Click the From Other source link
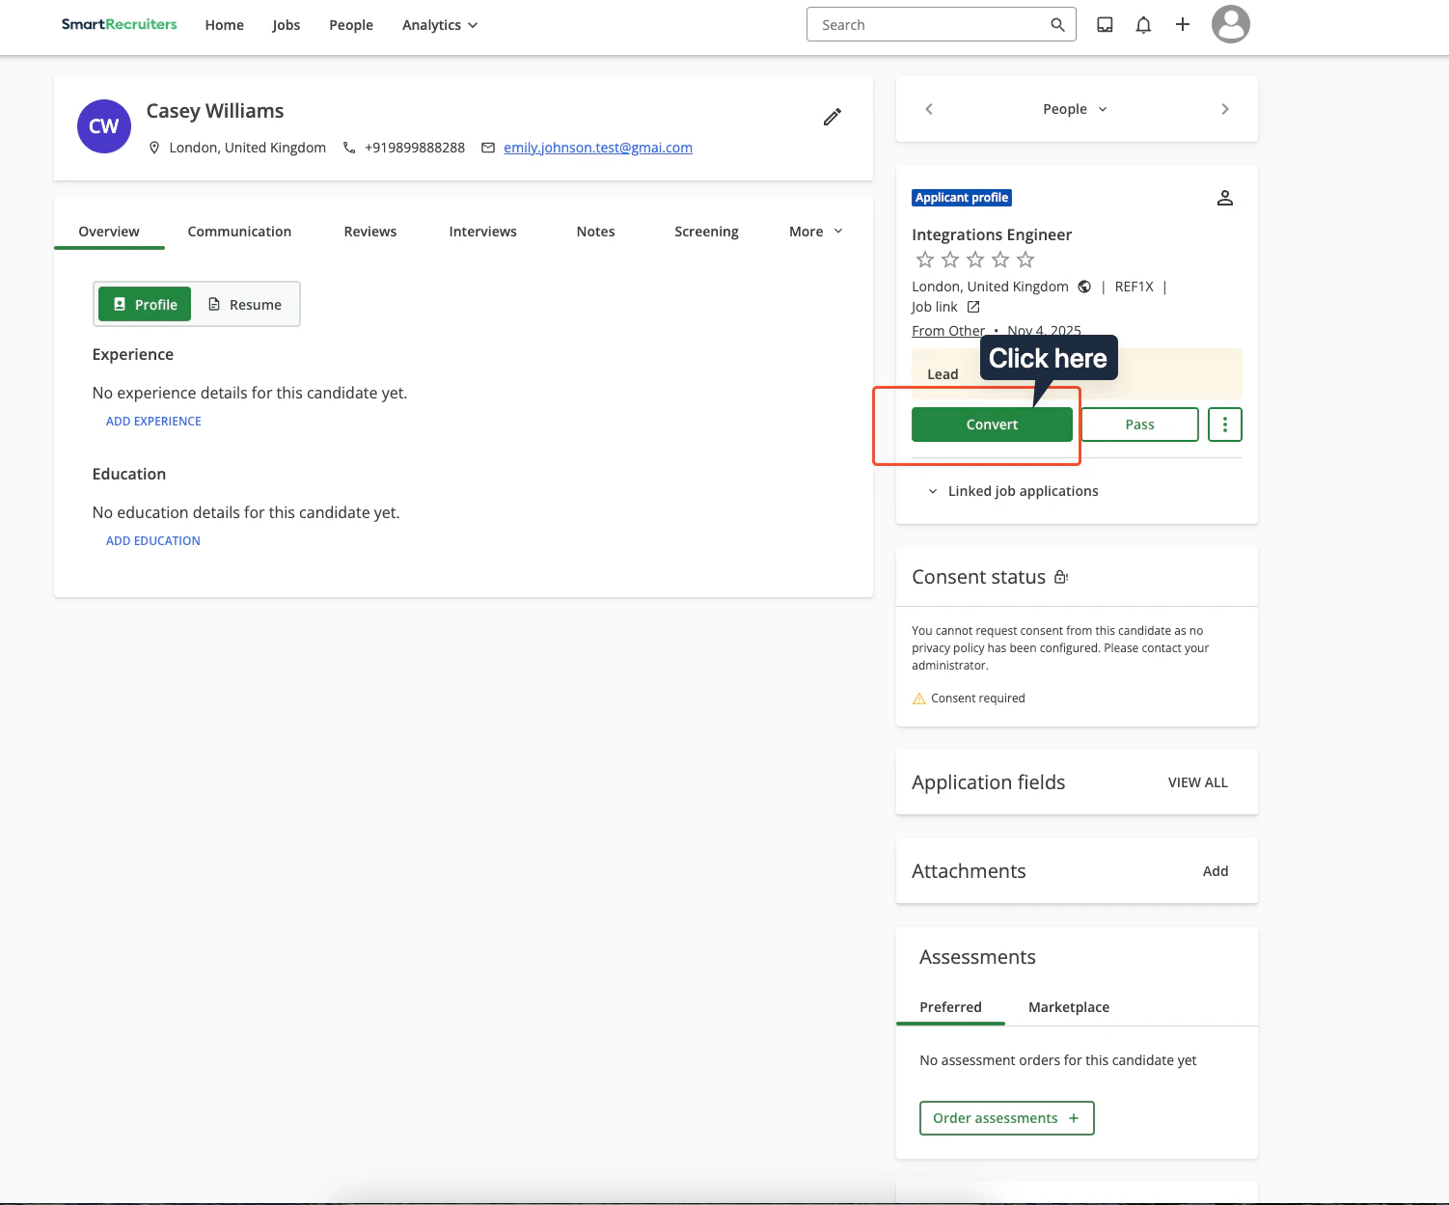 [948, 331]
